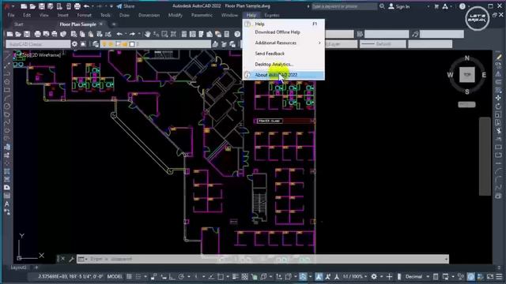Open the Properties palette icon
Image resolution: width=506 pixels, height=284 pixels.
tap(184, 34)
